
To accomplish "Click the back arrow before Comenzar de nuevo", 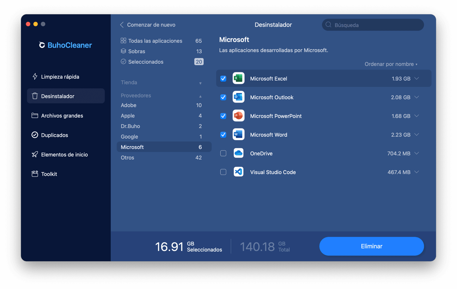I will pyautogui.click(x=122, y=25).
